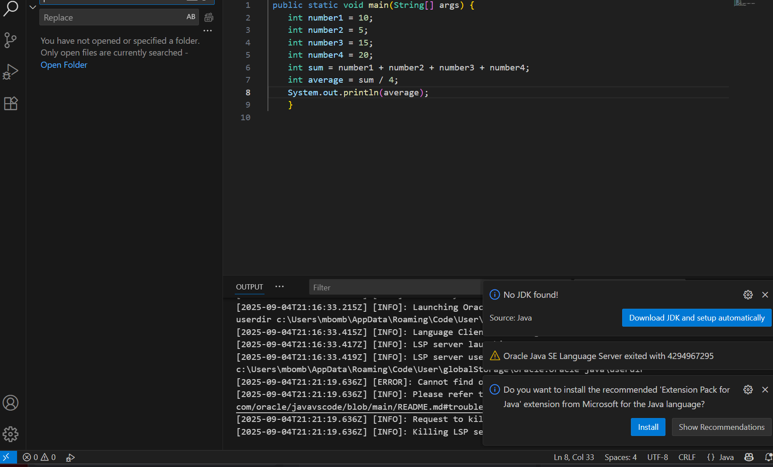773x467 pixels.
Task: Switch to the OUTPUT panel tab
Action: click(250, 287)
